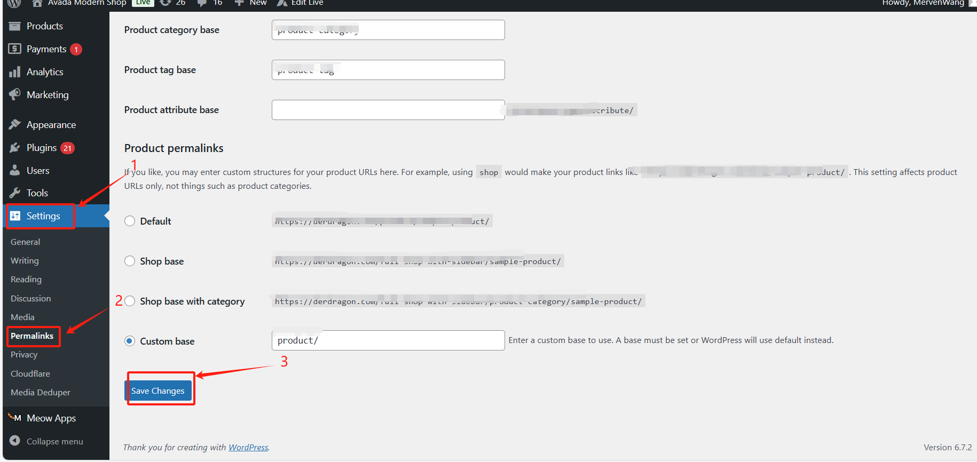
Task: Open Media Deduper settings
Action: [x=41, y=393]
